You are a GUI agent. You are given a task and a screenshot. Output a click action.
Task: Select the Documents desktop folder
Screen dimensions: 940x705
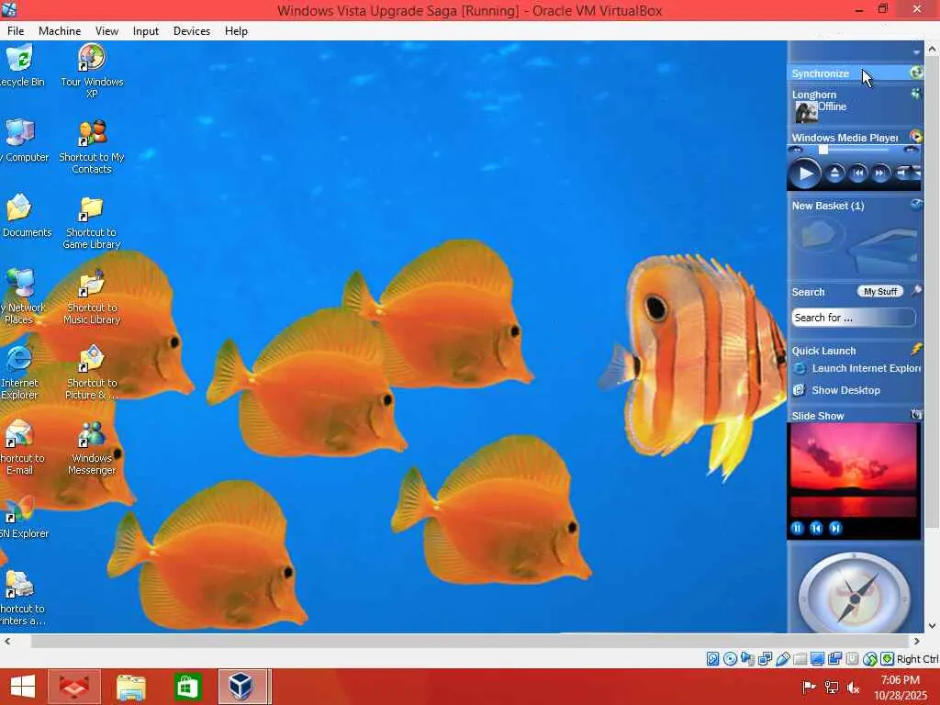pyautogui.click(x=20, y=208)
